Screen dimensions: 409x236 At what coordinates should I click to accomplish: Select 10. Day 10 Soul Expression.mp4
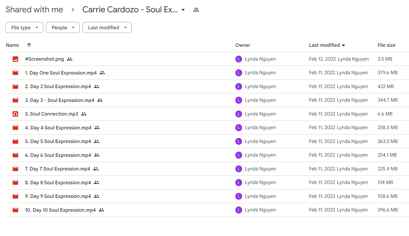pos(60,210)
